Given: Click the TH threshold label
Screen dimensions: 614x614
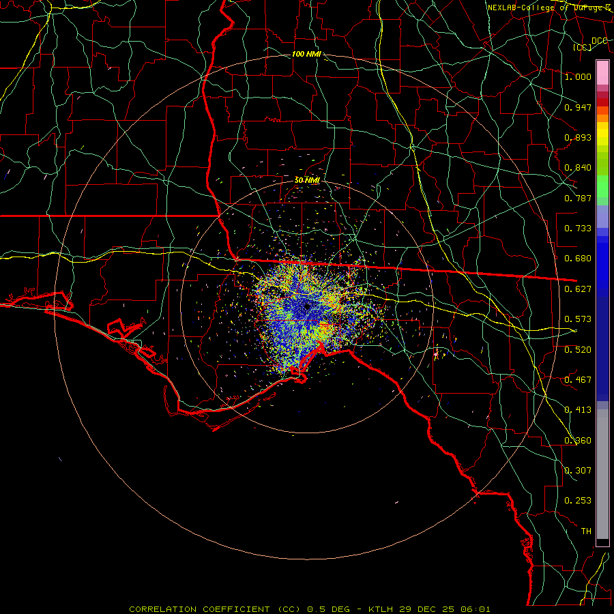Looking at the screenshot, I should coord(586,531).
